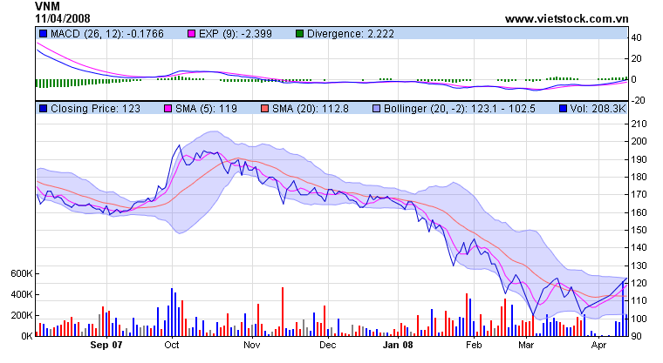Click the blue Vol legend swatch
This screenshot has width=663, height=363.
(x=562, y=110)
